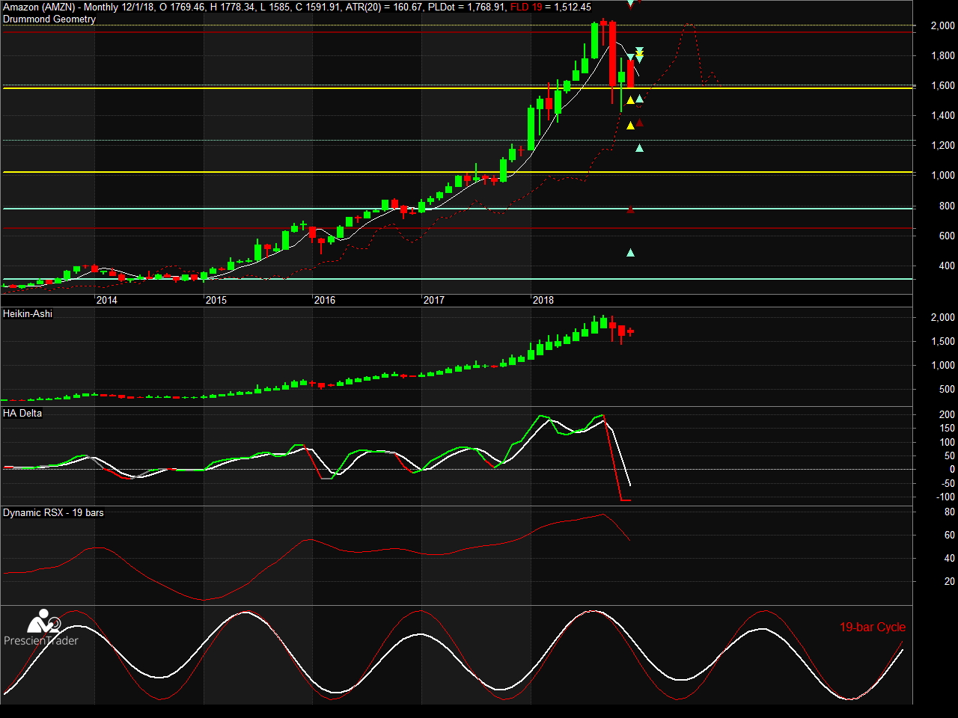Click the red 19-bar Cycle label

point(873,627)
